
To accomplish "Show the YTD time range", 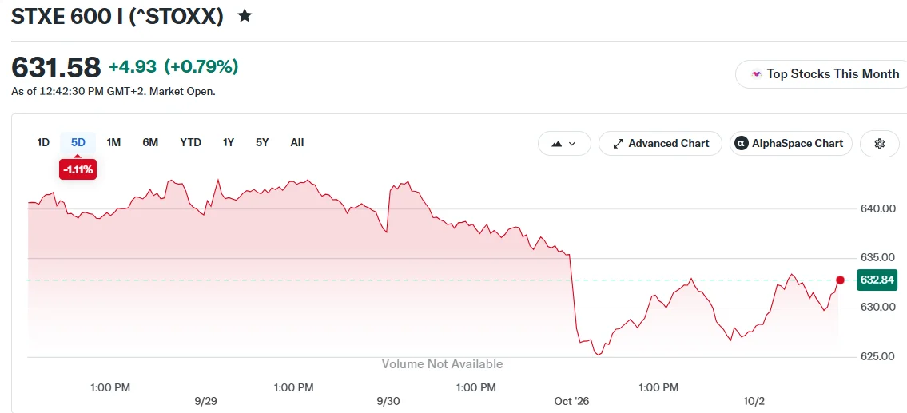I will point(190,142).
